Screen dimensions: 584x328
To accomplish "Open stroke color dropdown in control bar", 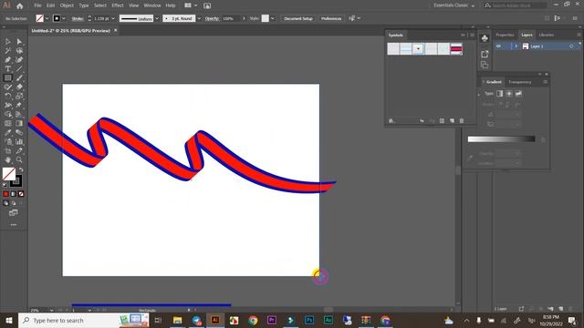I will [64, 18].
